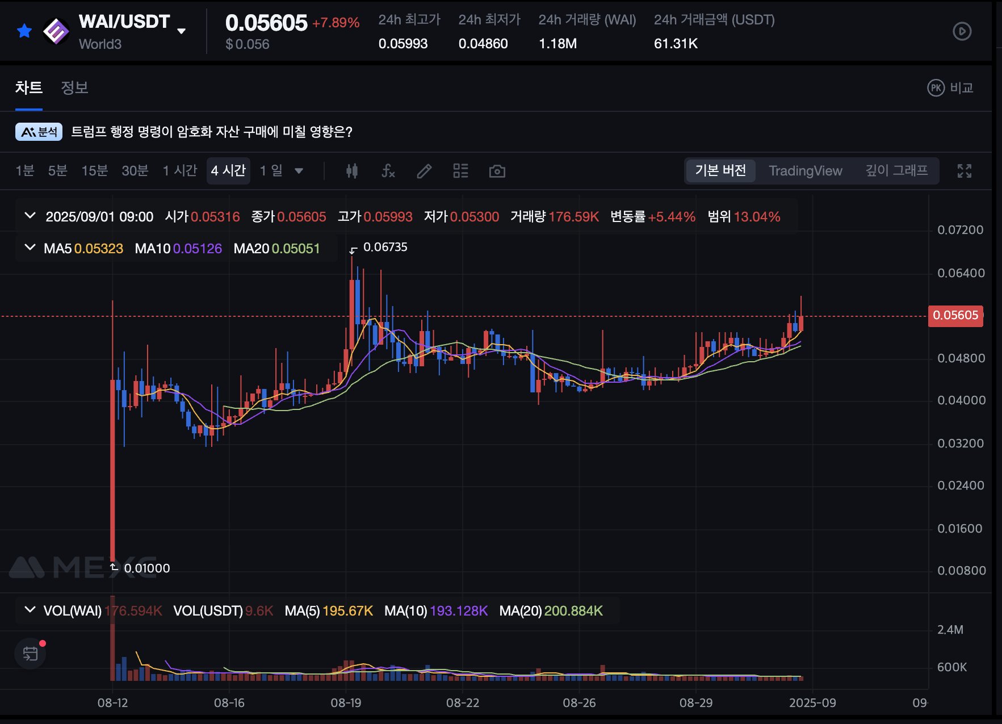
Task: Select the 5분 timeframe
Action: 58,171
